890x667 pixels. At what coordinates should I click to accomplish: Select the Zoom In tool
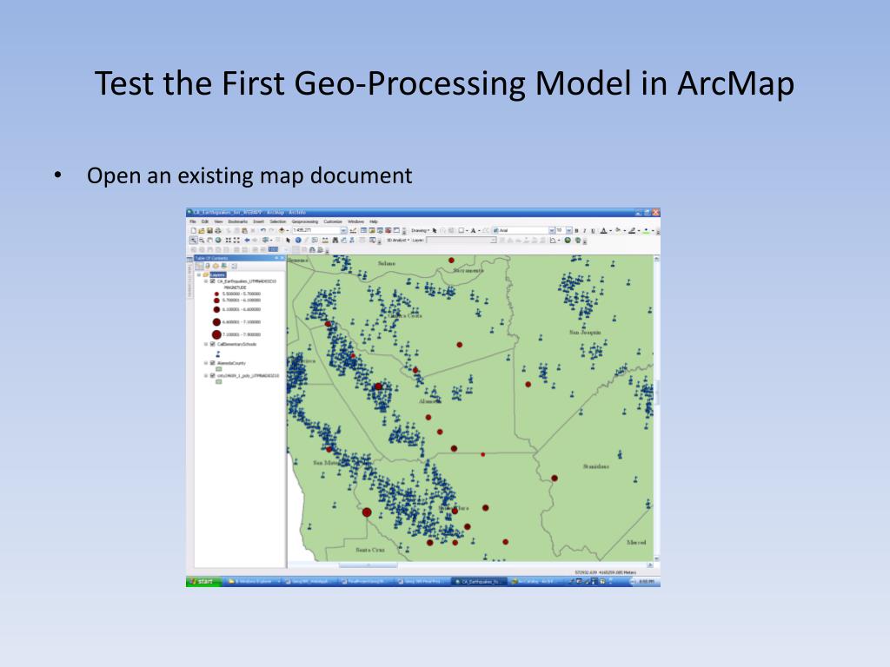point(193,240)
